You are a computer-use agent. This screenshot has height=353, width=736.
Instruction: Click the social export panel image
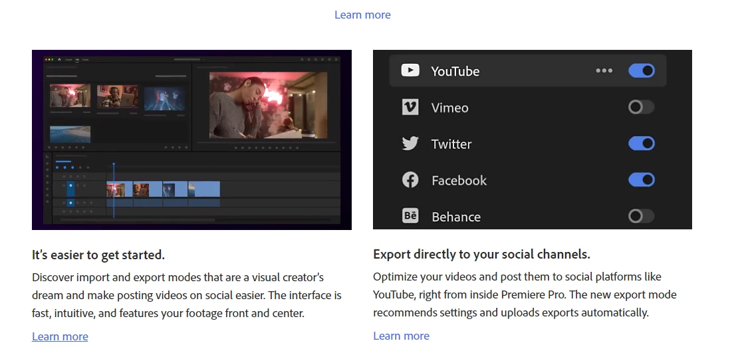click(533, 140)
